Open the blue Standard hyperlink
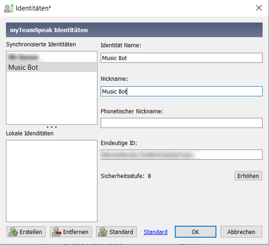Viewport: 269px width, 245px height. tap(156, 232)
